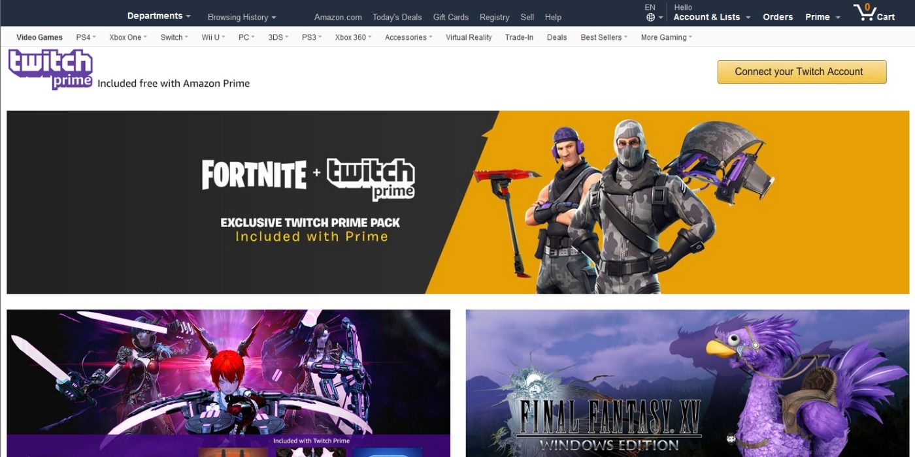This screenshot has height=457, width=915.
Task: Open the Accessories dropdown
Action: [408, 37]
